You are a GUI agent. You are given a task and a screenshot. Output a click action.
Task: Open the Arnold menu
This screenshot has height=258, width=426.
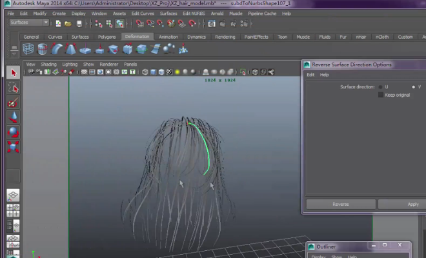point(217,14)
